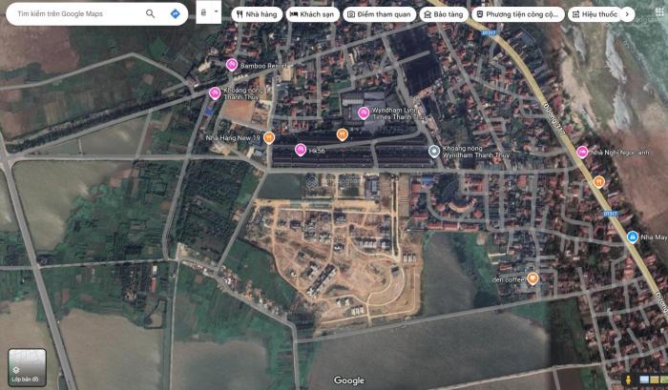Click the Nhà Nghỉ Ngọc ánh pin
Screen dimensions: 668x390
[582, 152]
